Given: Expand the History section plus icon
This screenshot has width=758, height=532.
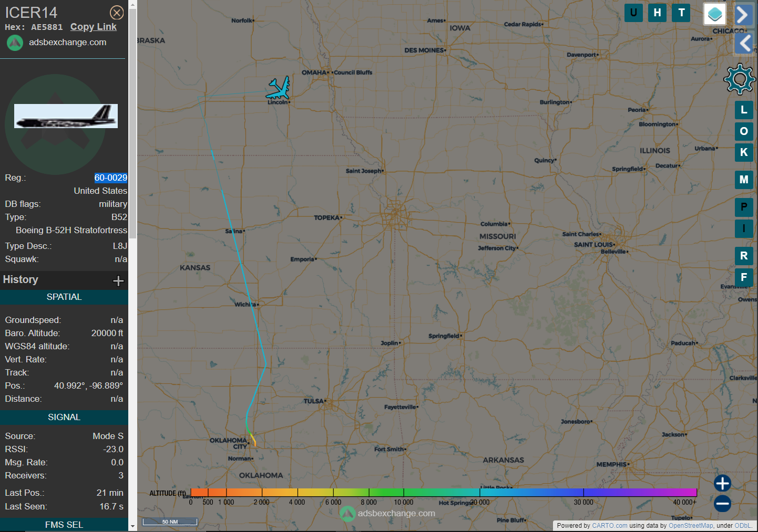Looking at the screenshot, I should click(118, 280).
